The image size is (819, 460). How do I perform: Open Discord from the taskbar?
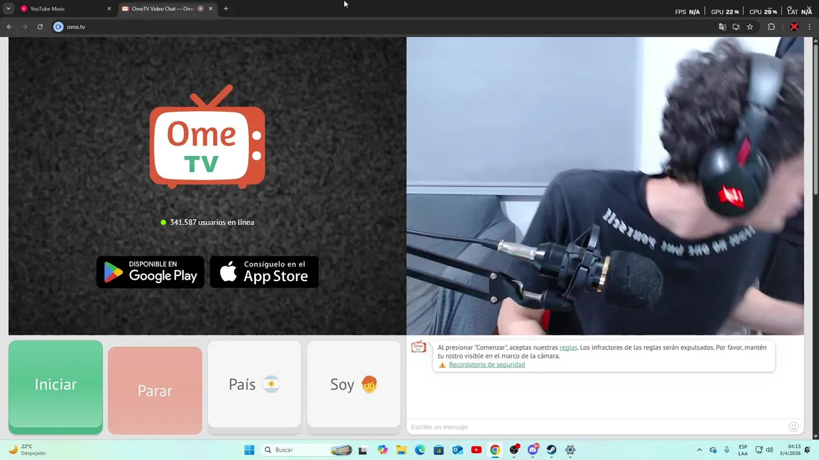[x=533, y=450]
